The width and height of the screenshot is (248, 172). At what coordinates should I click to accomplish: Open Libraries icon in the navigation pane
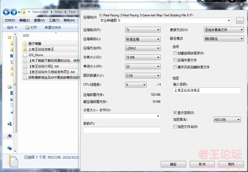coord(10,86)
